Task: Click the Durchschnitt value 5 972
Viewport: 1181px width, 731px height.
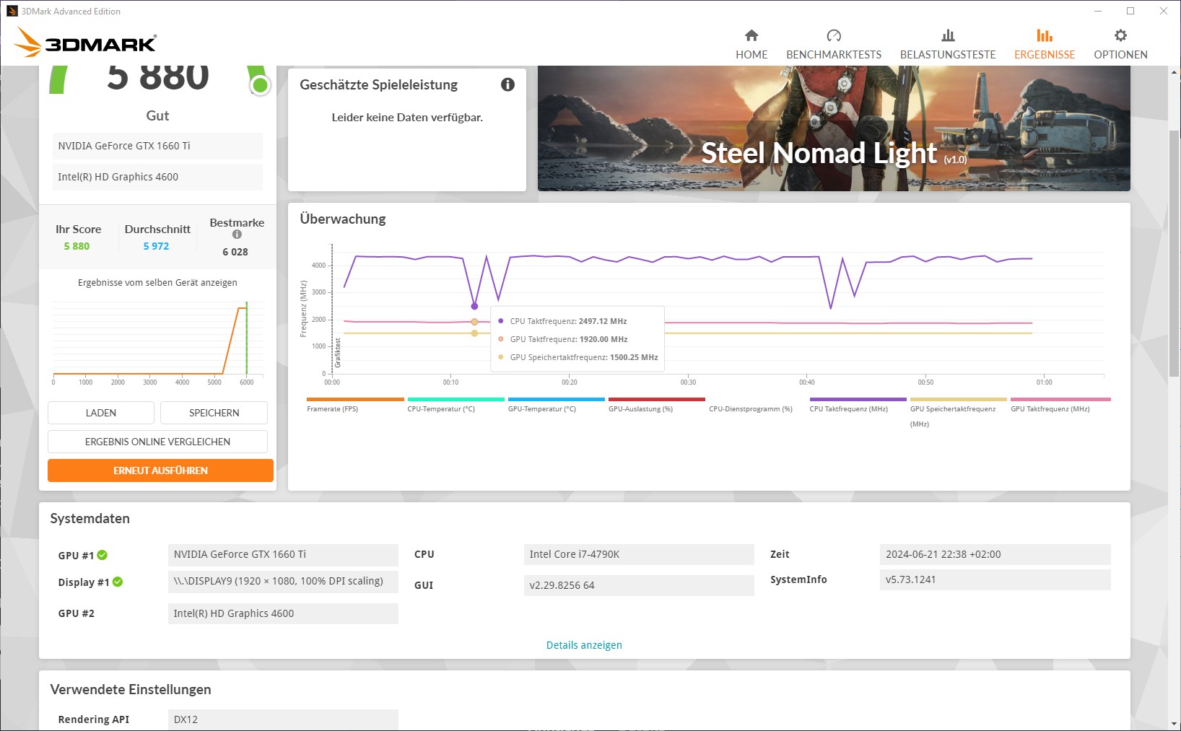Action: point(156,246)
